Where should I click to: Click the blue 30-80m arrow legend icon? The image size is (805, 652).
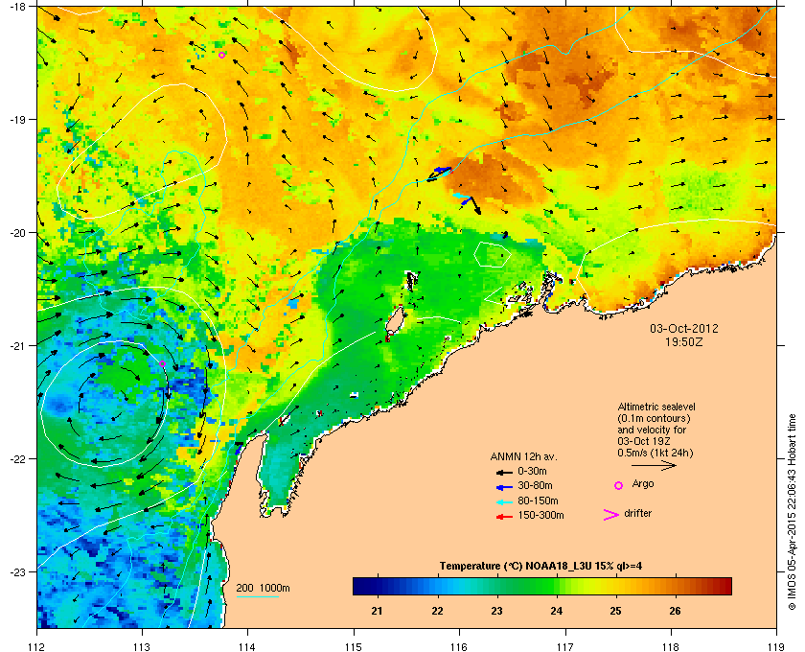click(x=504, y=487)
